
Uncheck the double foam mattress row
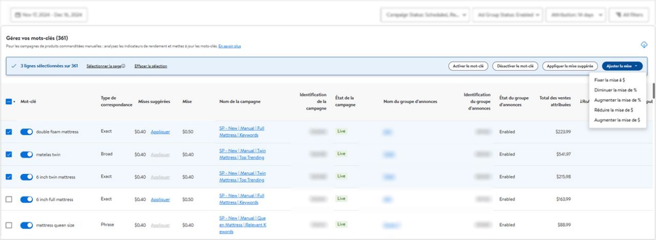pos(9,132)
